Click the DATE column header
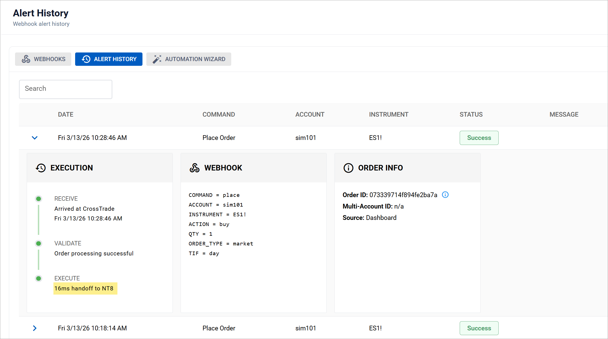 point(65,114)
